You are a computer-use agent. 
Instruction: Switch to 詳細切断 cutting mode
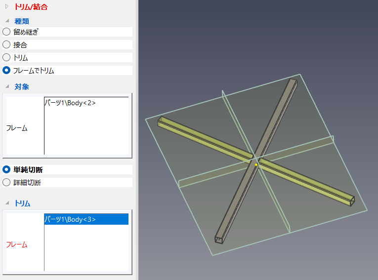click(6, 182)
